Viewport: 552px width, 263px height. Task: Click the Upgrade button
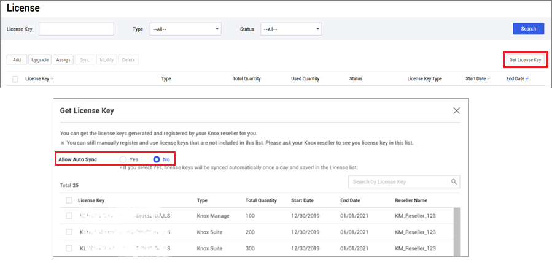40,60
